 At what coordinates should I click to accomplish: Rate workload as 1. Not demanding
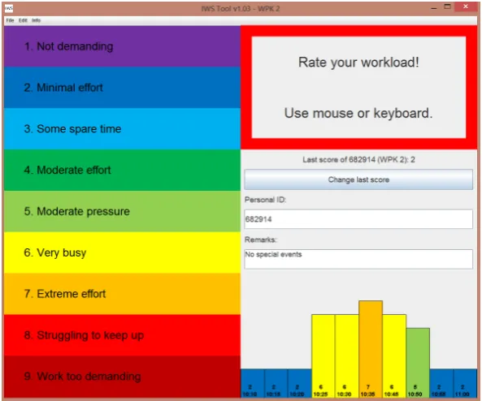point(122,46)
